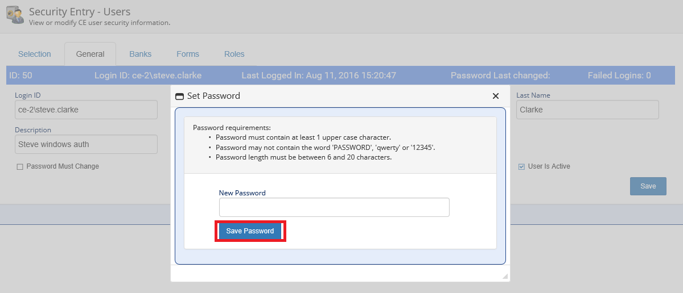Close the Set Password dialog
Image resolution: width=683 pixels, height=293 pixels.
[x=495, y=96]
